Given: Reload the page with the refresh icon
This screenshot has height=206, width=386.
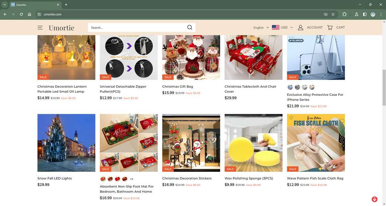Looking at the screenshot, I should (21, 14).
